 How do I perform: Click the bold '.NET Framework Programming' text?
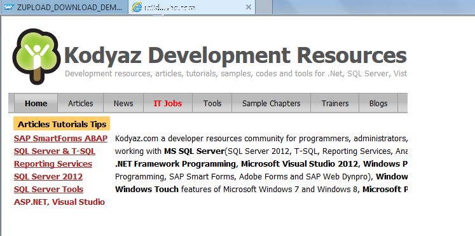tap(176, 164)
